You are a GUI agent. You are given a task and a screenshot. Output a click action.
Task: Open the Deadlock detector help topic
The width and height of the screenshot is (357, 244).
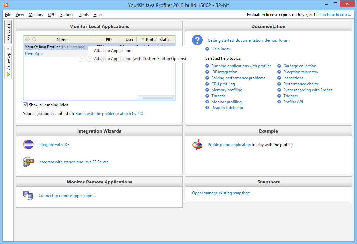[x=227, y=108]
